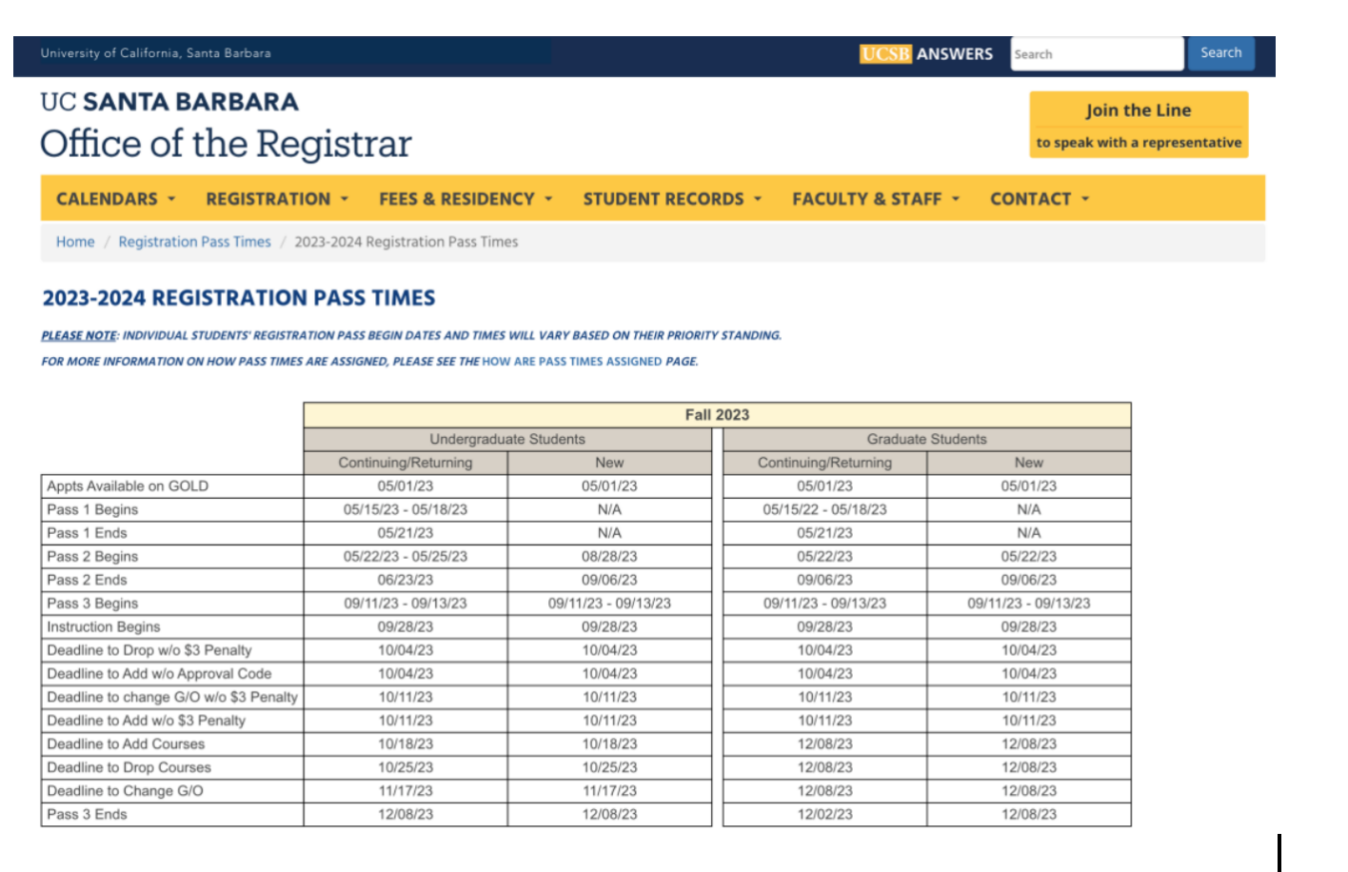This screenshot has width=1348, height=872.
Task: Select the Pass 2 Begins row label
Action: 92,557
